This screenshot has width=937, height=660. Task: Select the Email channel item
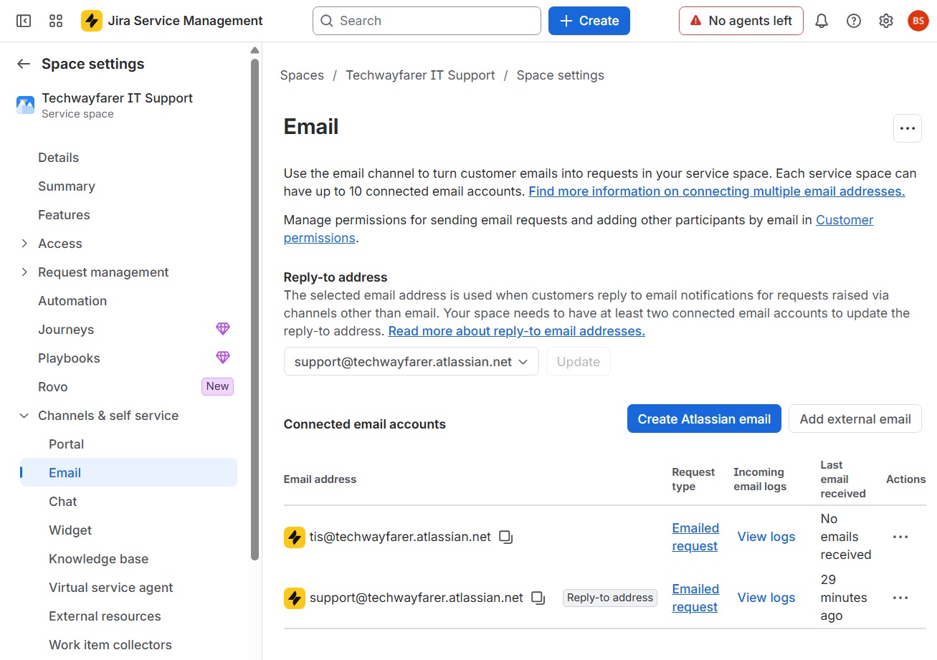[x=129, y=473]
